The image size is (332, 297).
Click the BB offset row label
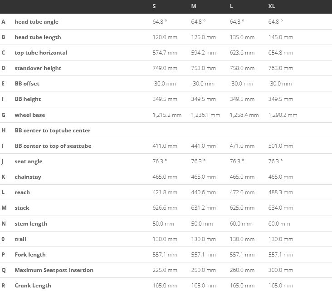[27, 84]
